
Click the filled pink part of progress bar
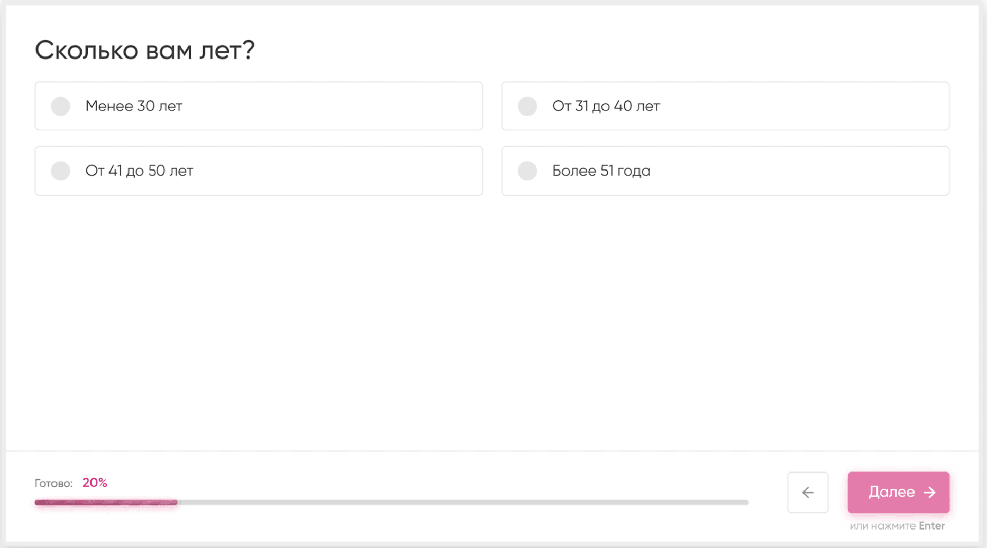click(106, 502)
